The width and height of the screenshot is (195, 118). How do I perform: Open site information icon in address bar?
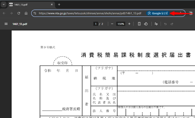35,13
